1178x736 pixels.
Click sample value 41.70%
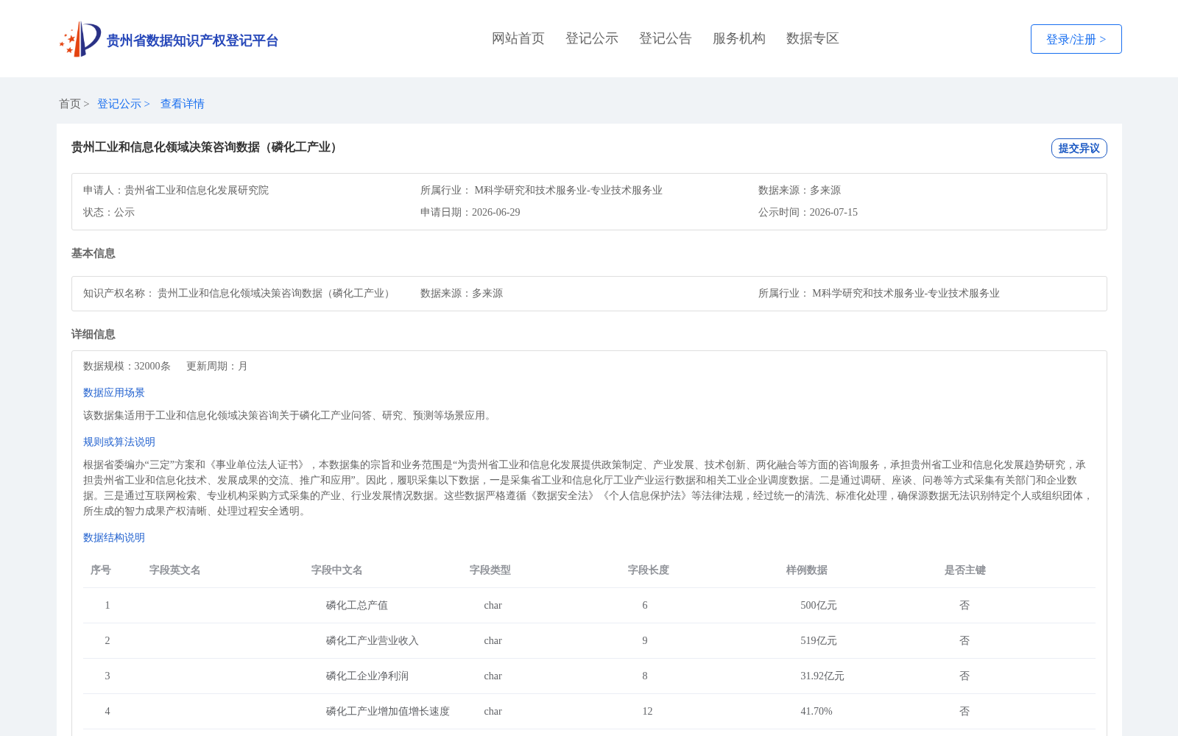(817, 711)
